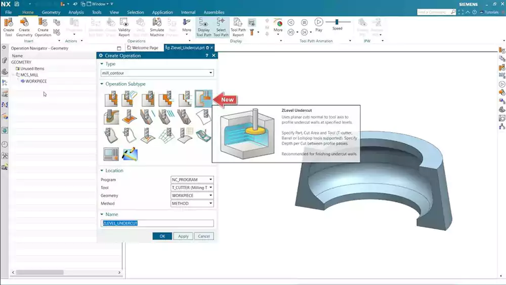The width and height of the screenshot is (506, 285).
Task: Launch Simulate Machine from the ribbon
Action: 157,27
